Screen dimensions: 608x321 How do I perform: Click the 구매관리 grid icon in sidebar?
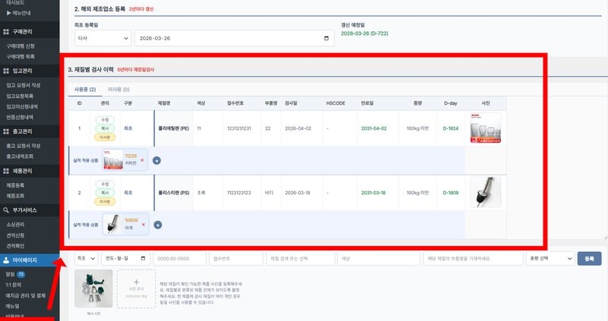[x=6, y=33]
